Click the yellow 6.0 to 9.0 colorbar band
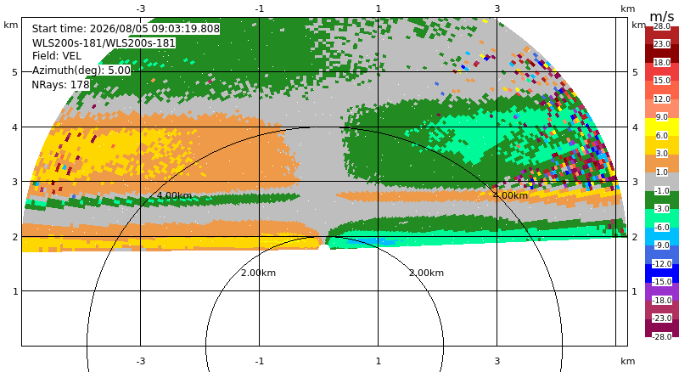 (x=662, y=127)
